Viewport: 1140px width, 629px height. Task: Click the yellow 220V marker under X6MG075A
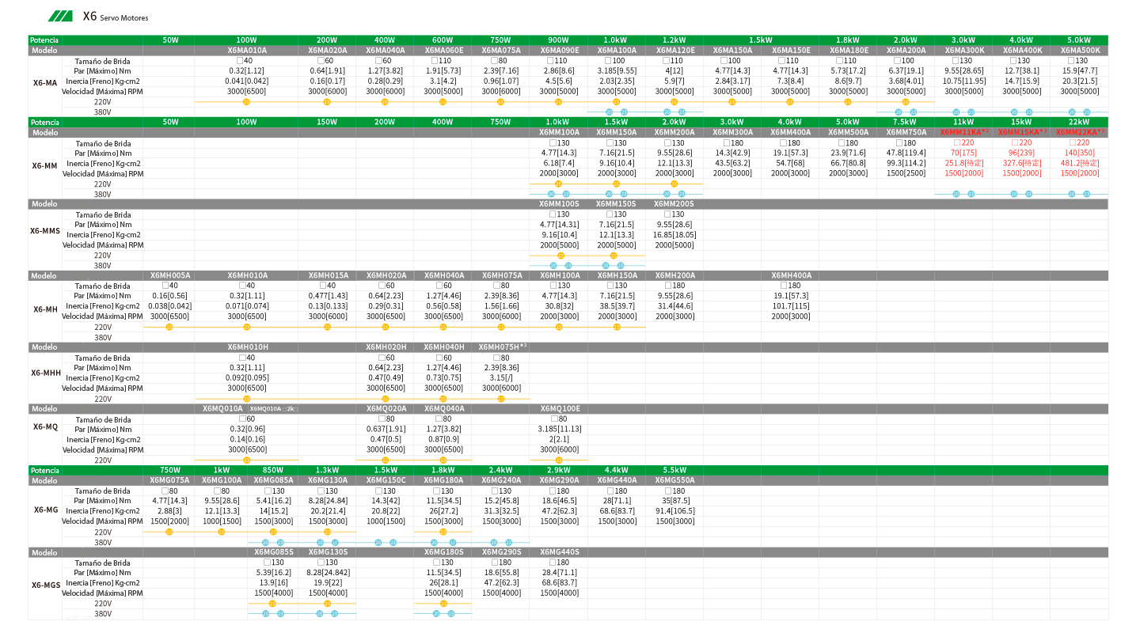tap(169, 532)
